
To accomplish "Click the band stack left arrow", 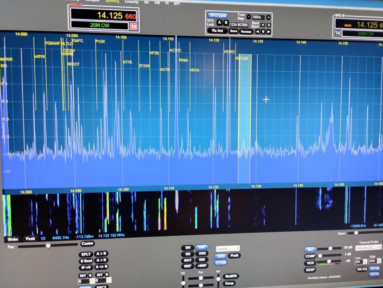I will (257, 32).
